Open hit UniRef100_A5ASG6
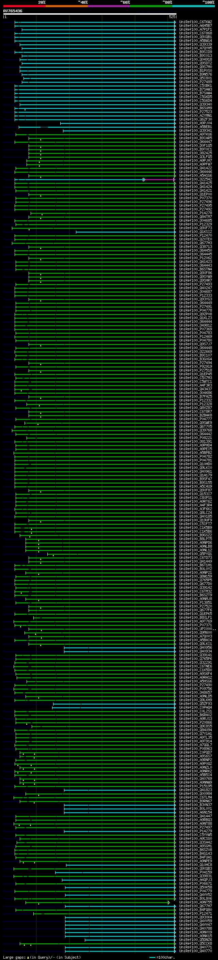Viewport: 218px width, 960px height. (x=196, y=175)
